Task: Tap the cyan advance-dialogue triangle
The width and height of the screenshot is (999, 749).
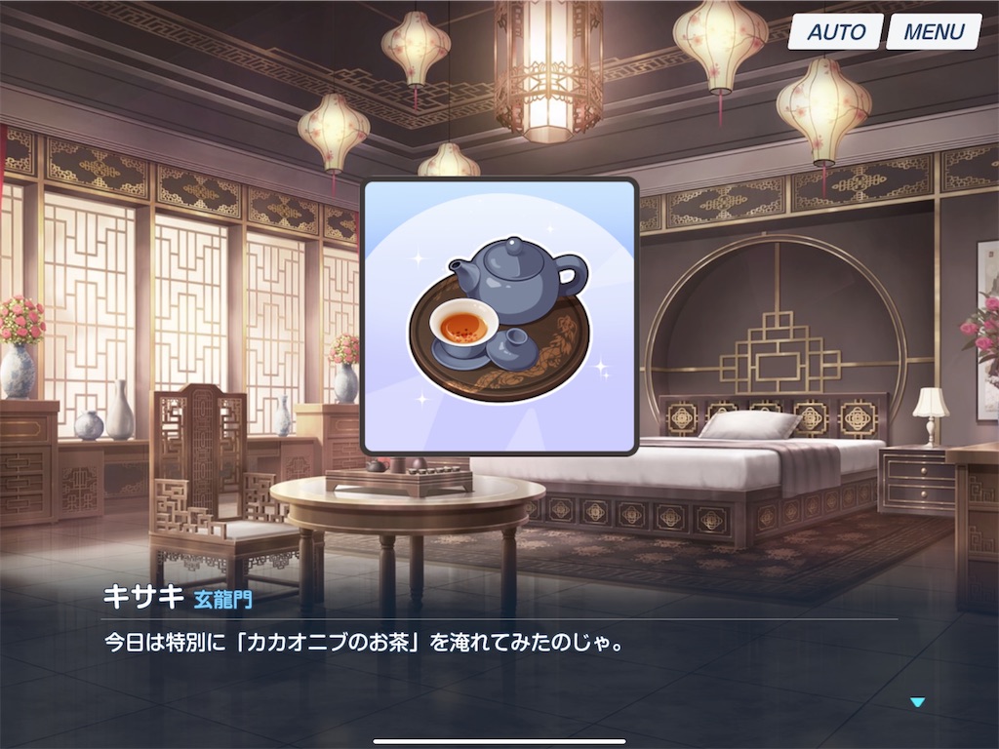Action: coord(917,702)
